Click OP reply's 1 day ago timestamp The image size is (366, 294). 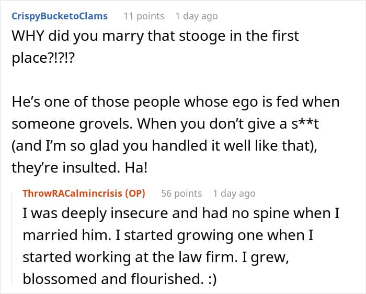[x=234, y=193]
